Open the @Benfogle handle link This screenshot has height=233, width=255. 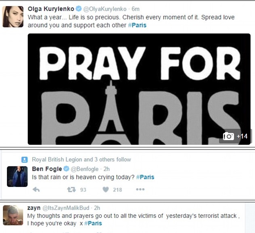pos(84,169)
